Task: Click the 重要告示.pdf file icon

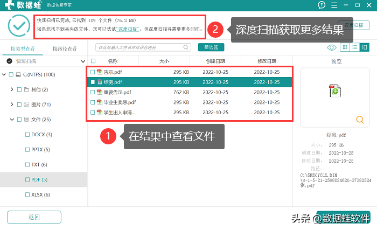Action: click(x=100, y=92)
